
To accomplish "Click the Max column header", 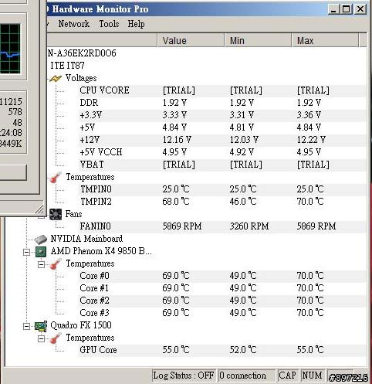I will pyautogui.click(x=325, y=40).
